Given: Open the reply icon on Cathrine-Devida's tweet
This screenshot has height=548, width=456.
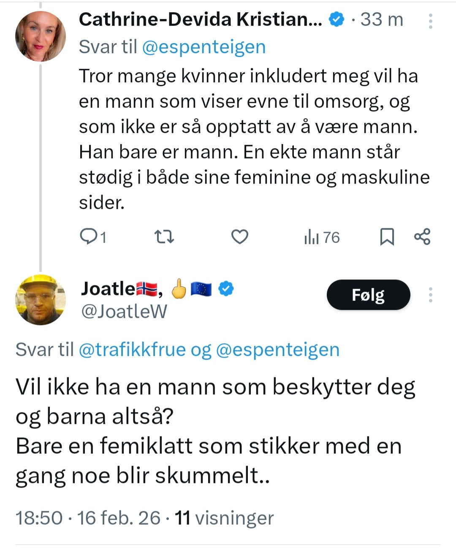Looking at the screenshot, I should [x=89, y=237].
